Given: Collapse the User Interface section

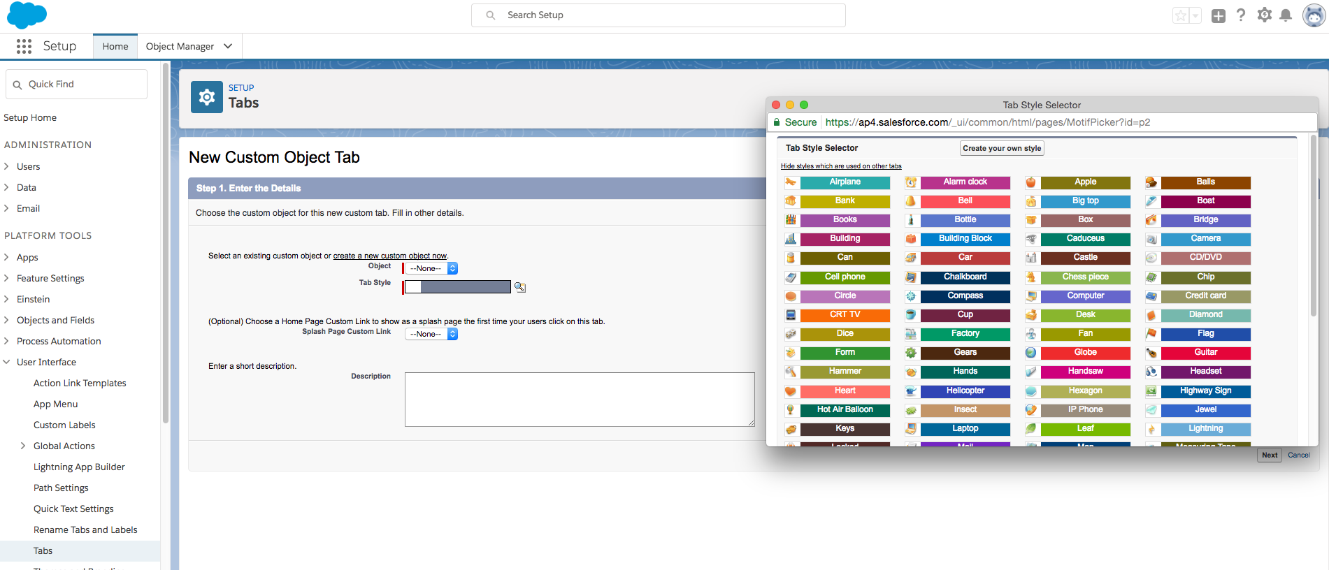Looking at the screenshot, I should pyautogui.click(x=6, y=362).
